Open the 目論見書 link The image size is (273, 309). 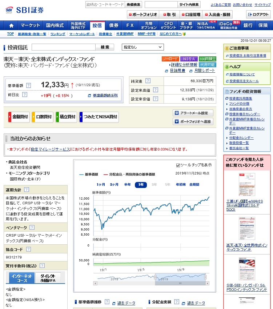click(x=177, y=71)
